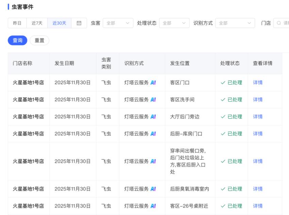Type in the 门店 search input field
Viewport: 289px width, 215px height.
[x=286, y=23]
